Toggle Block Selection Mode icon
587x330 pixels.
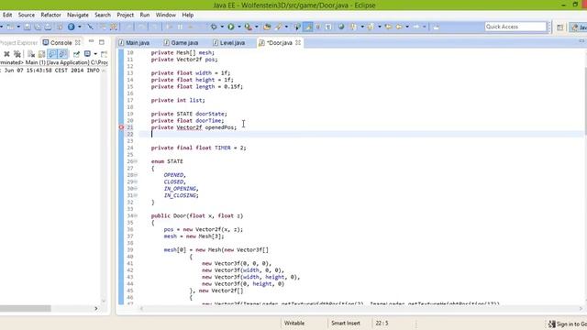318,27
